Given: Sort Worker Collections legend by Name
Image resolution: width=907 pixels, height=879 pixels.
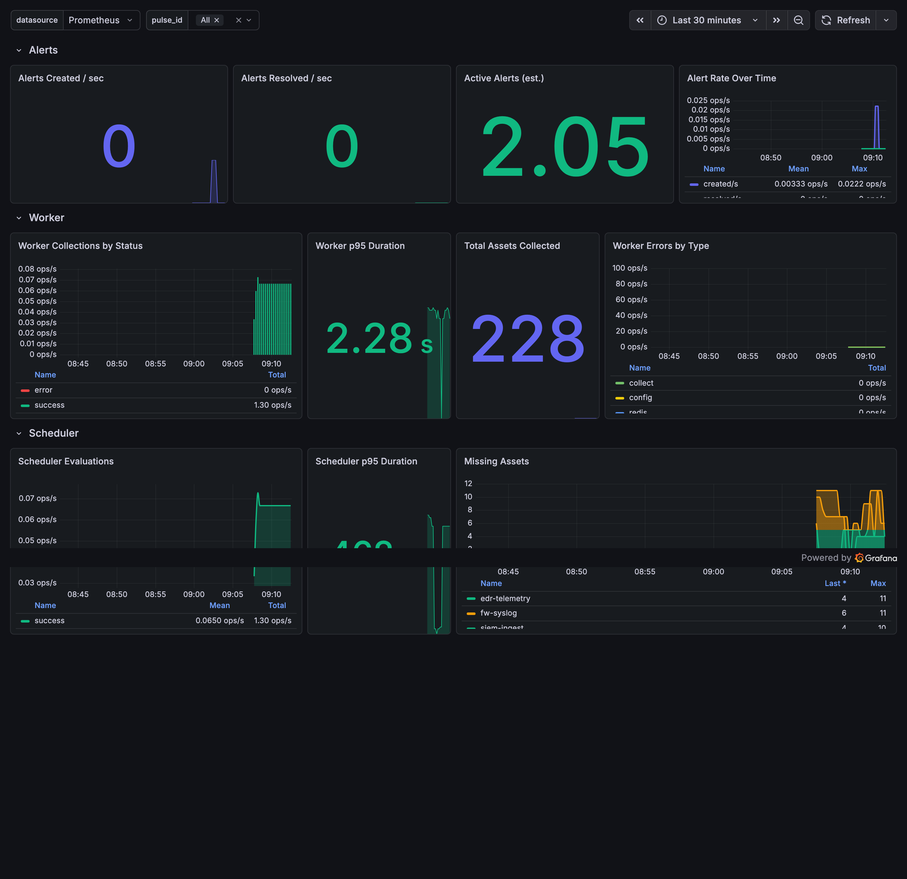Looking at the screenshot, I should [45, 375].
